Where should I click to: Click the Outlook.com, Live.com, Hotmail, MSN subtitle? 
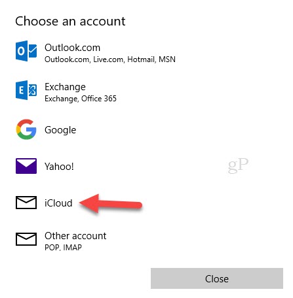tap(110, 59)
